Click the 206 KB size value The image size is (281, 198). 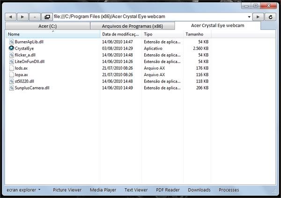point(202,88)
